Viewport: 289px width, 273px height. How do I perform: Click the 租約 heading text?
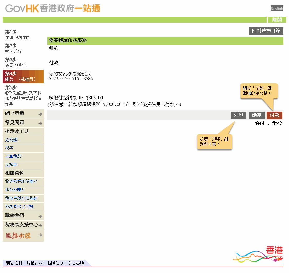tap(54, 48)
